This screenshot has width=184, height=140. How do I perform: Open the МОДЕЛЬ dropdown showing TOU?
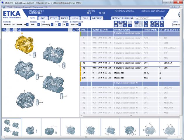[39, 25]
